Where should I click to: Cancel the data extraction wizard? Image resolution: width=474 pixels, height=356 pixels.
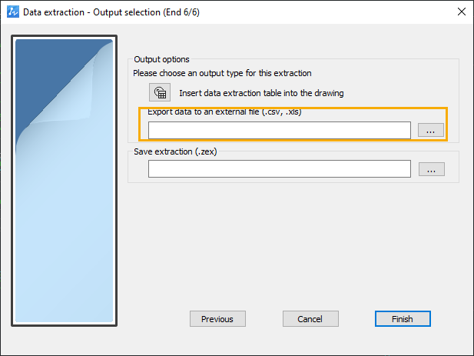pyautogui.click(x=310, y=319)
